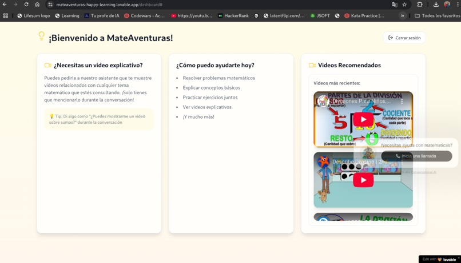
Task: Open the translate page icon
Action: tap(395, 5)
